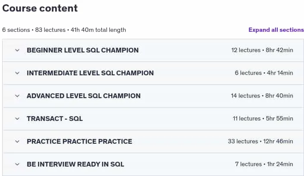Click the 33 lectures 12hr 46min label
304x176 pixels.
click(x=260, y=142)
